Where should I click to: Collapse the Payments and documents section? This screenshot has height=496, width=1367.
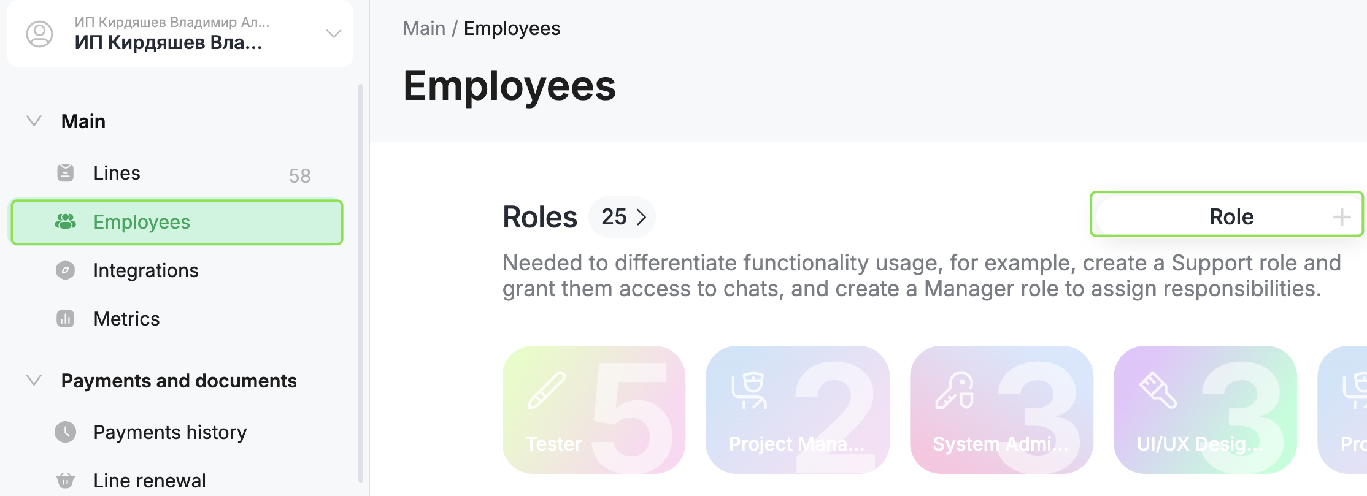34,381
